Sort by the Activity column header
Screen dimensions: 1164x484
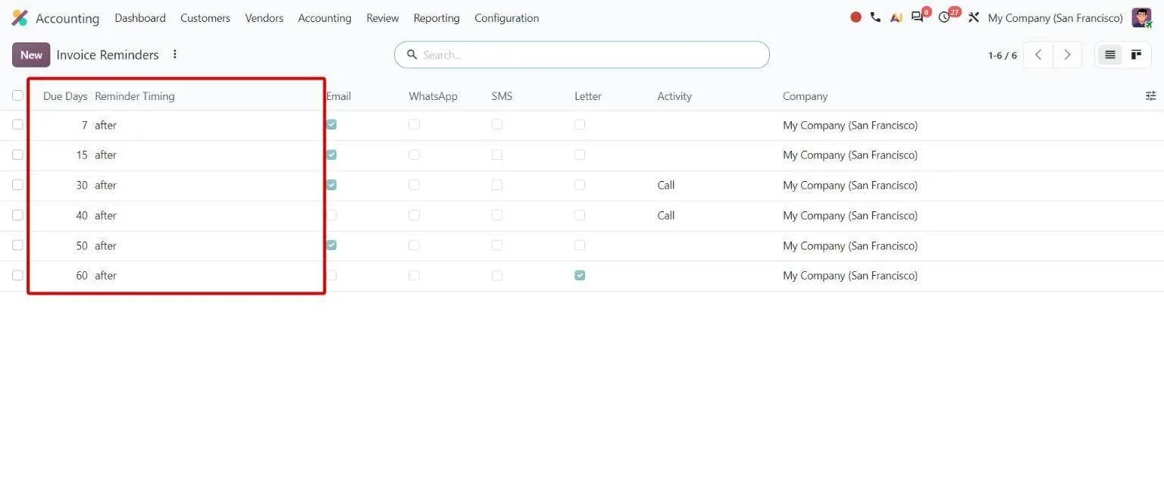pos(674,96)
